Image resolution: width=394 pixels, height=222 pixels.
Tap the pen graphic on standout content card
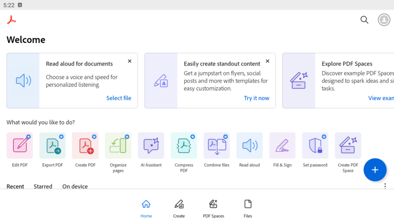tap(161, 80)
